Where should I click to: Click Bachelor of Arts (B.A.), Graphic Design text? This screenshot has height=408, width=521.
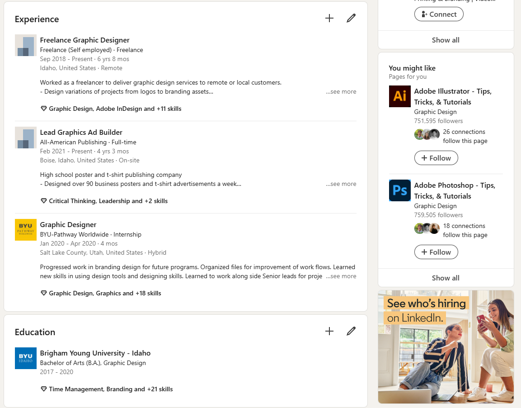(93, 363)
